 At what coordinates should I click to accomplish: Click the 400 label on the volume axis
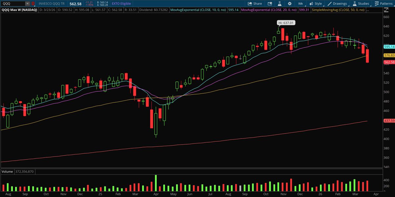[387, 180]
